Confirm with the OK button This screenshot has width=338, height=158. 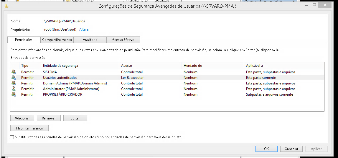coord(266,149)
